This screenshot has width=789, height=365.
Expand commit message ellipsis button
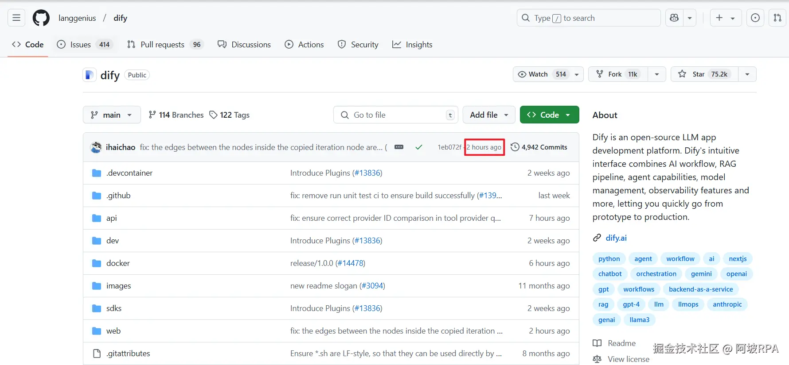tap(399, 147)
